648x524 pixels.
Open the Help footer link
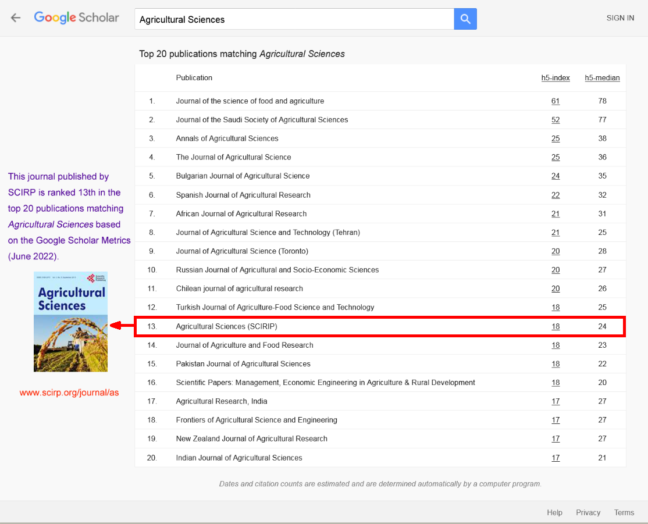click(x=554, y=512)
